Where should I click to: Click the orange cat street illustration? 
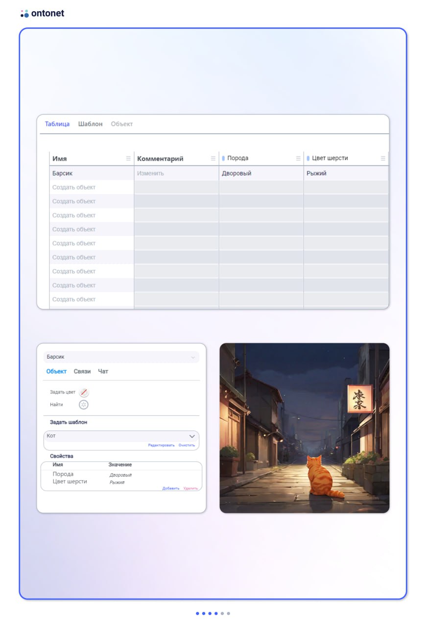click(x=305, y=428)
